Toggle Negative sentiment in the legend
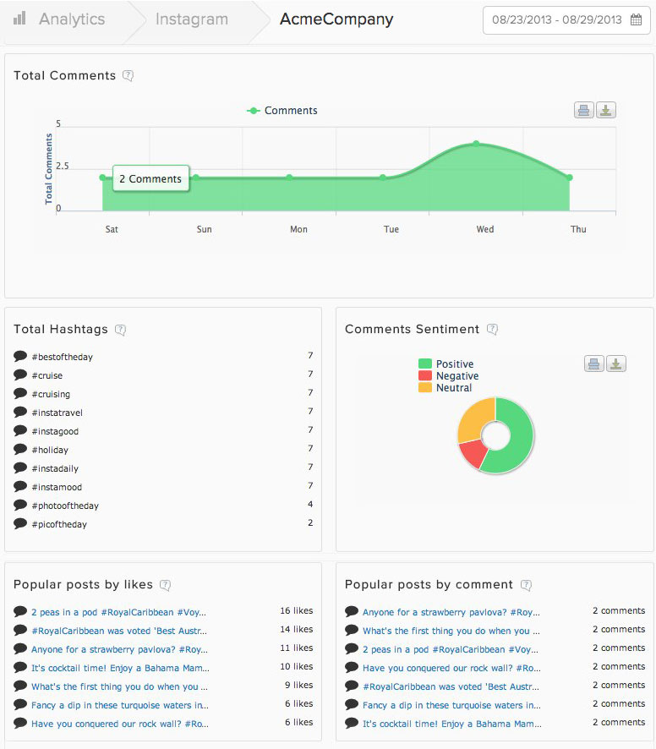Screen dimensions: 656x749 (448, 376)
